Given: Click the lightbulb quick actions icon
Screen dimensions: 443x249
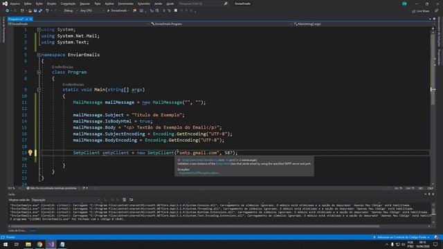Looking at the screenshot, I should pos(30,153).
